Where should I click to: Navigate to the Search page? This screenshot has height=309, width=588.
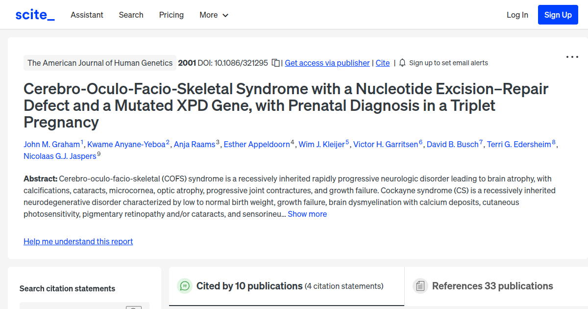pos(131,15)
